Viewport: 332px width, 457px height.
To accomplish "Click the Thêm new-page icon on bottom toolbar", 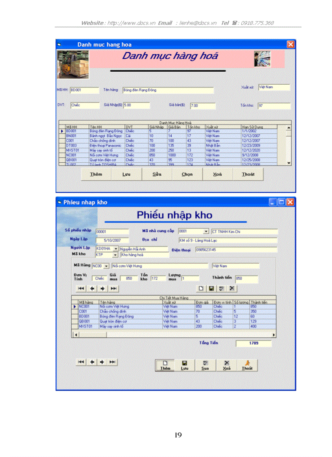I will [166, 363].
